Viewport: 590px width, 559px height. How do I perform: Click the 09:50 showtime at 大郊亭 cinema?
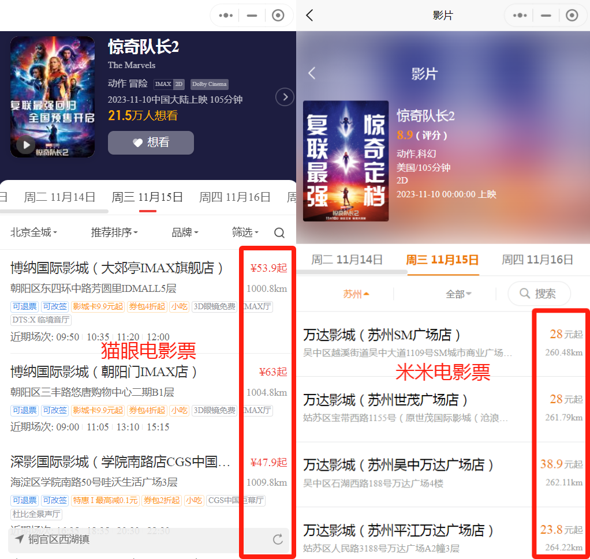[68, 337]
